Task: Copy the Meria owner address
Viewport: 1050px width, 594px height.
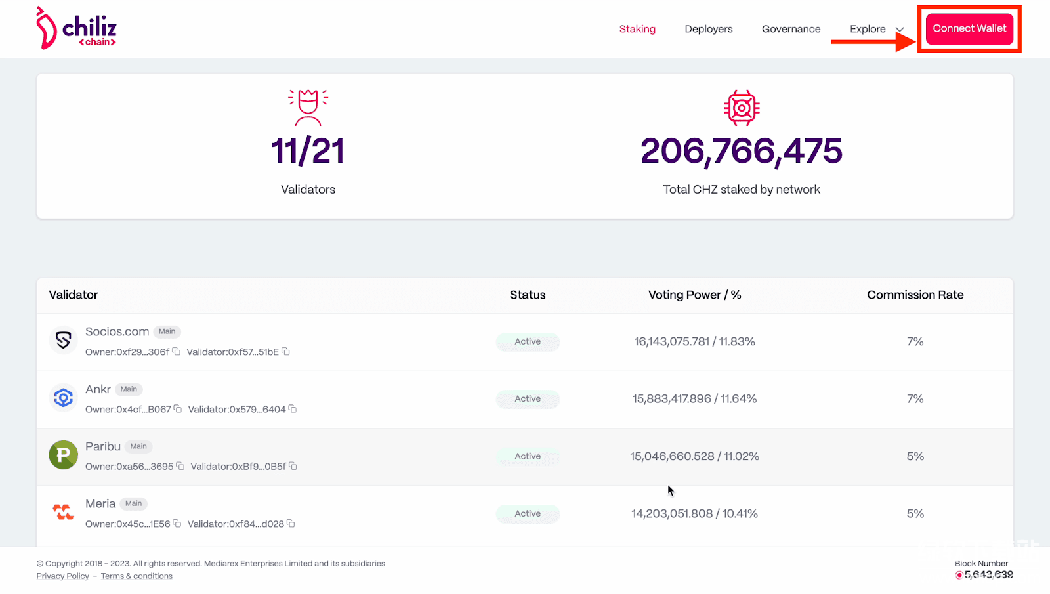Action: pyautogui.click(x=177, y=524)
